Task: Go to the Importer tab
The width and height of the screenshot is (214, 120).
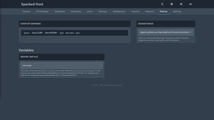Action: click(135, 12)
